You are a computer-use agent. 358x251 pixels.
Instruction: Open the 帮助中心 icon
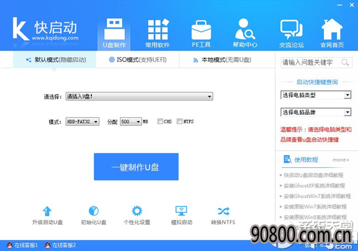point(245,29)
